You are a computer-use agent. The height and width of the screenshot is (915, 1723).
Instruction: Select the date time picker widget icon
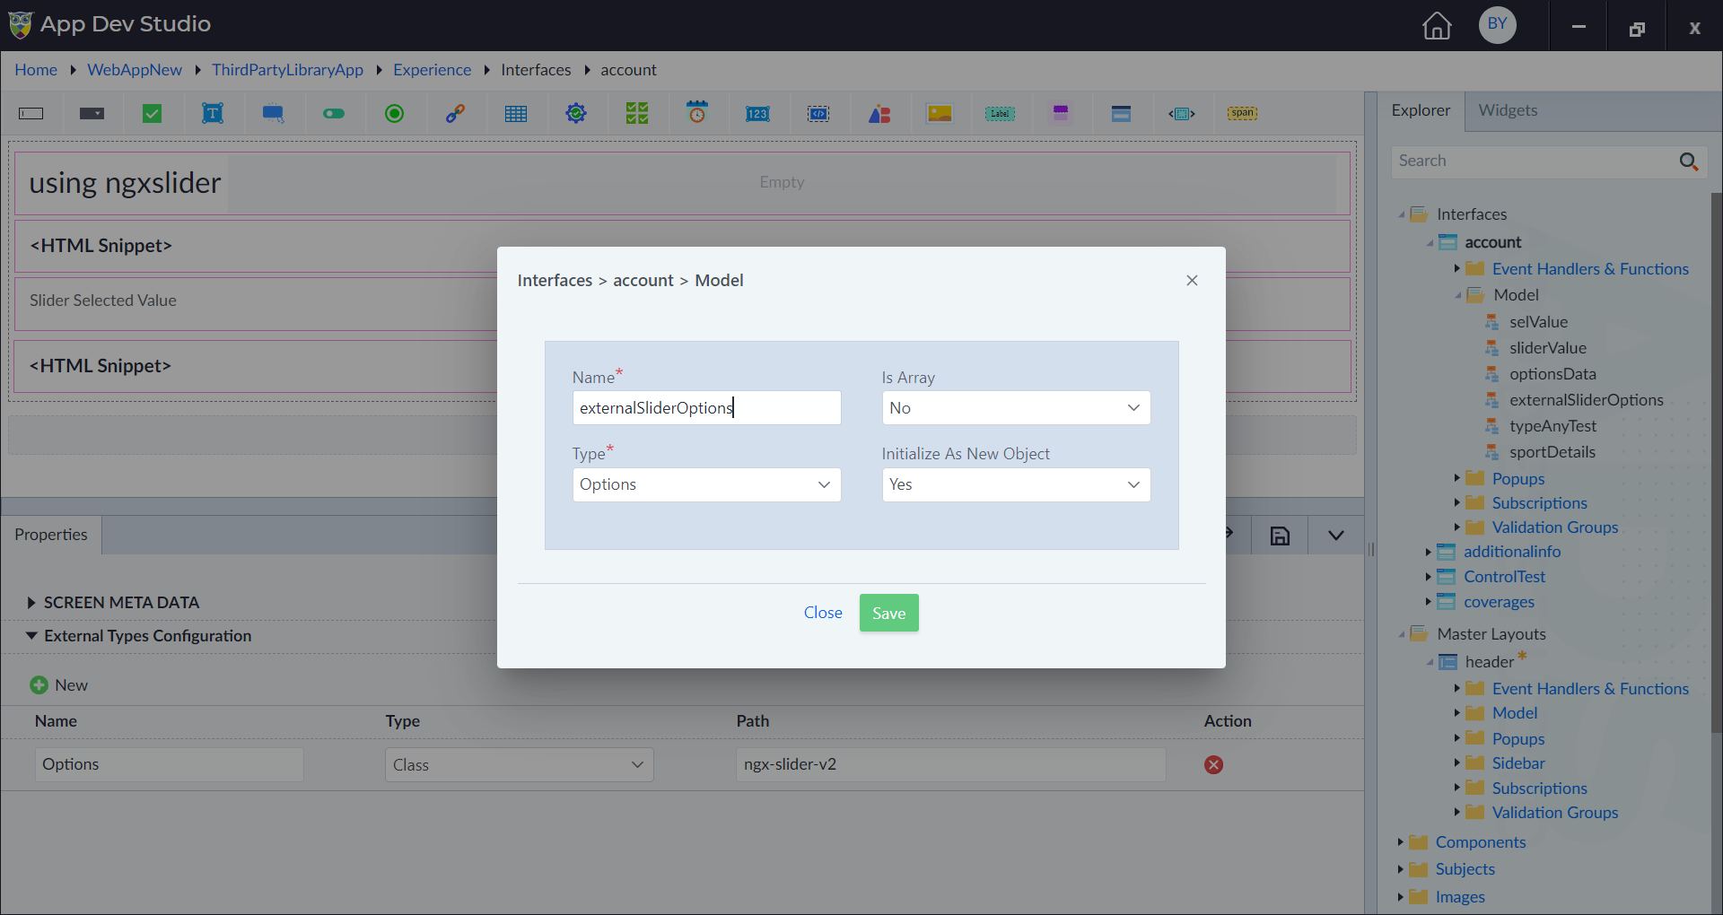697,112
